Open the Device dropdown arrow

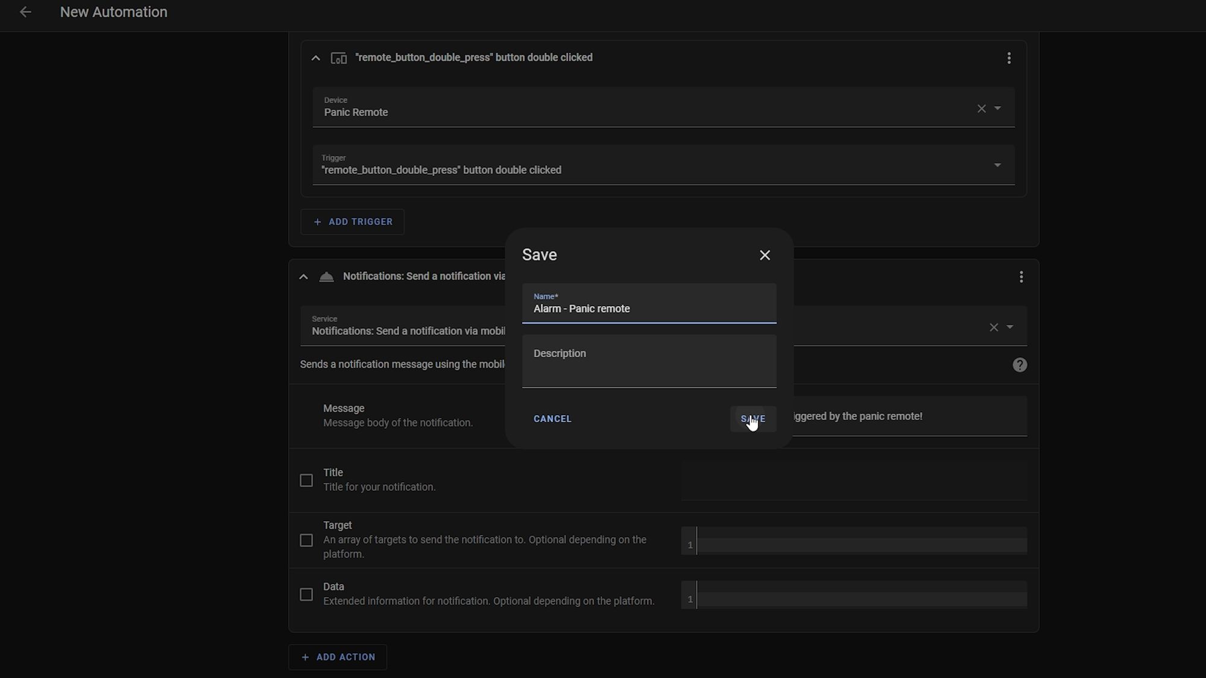coord(997,108)
